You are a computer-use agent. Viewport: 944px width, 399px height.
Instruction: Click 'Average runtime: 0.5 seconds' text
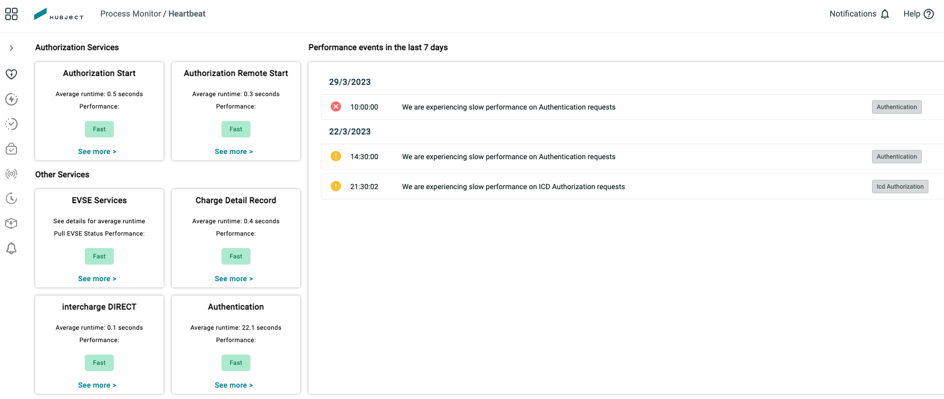pyautogui.click(x=99, y=94)
